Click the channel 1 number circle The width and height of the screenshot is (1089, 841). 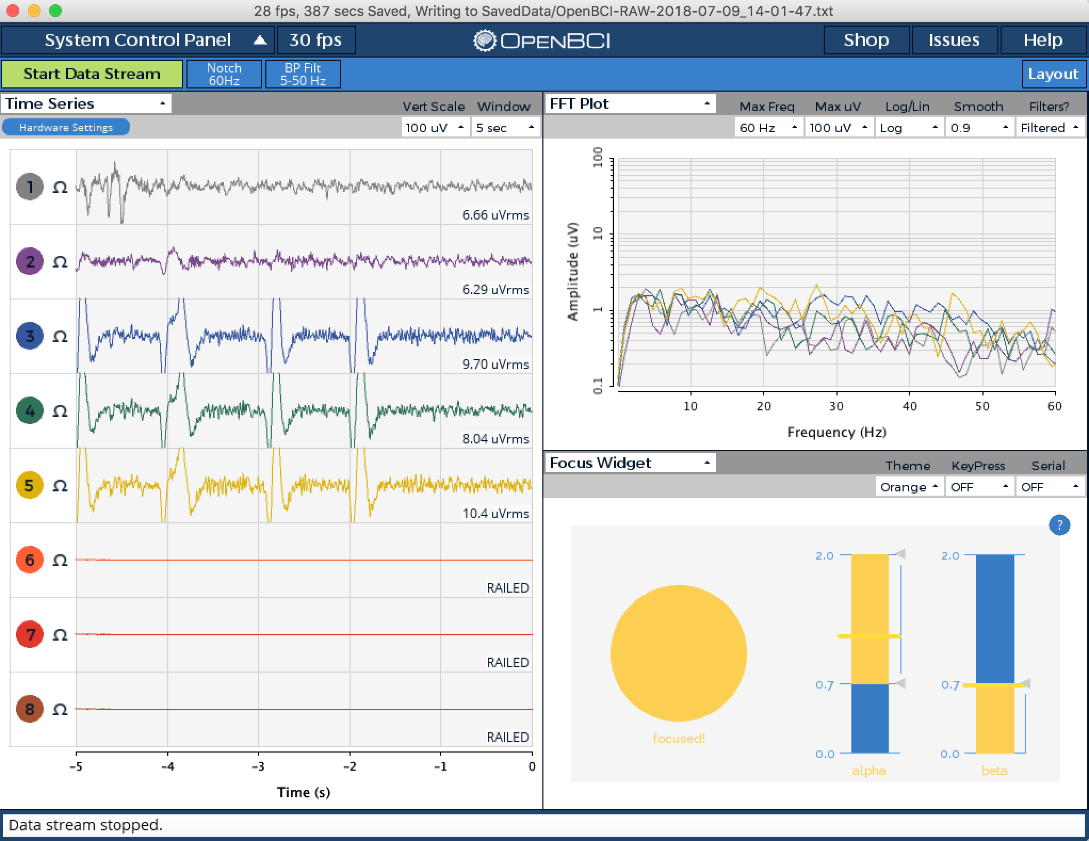(x=30, y=187)
